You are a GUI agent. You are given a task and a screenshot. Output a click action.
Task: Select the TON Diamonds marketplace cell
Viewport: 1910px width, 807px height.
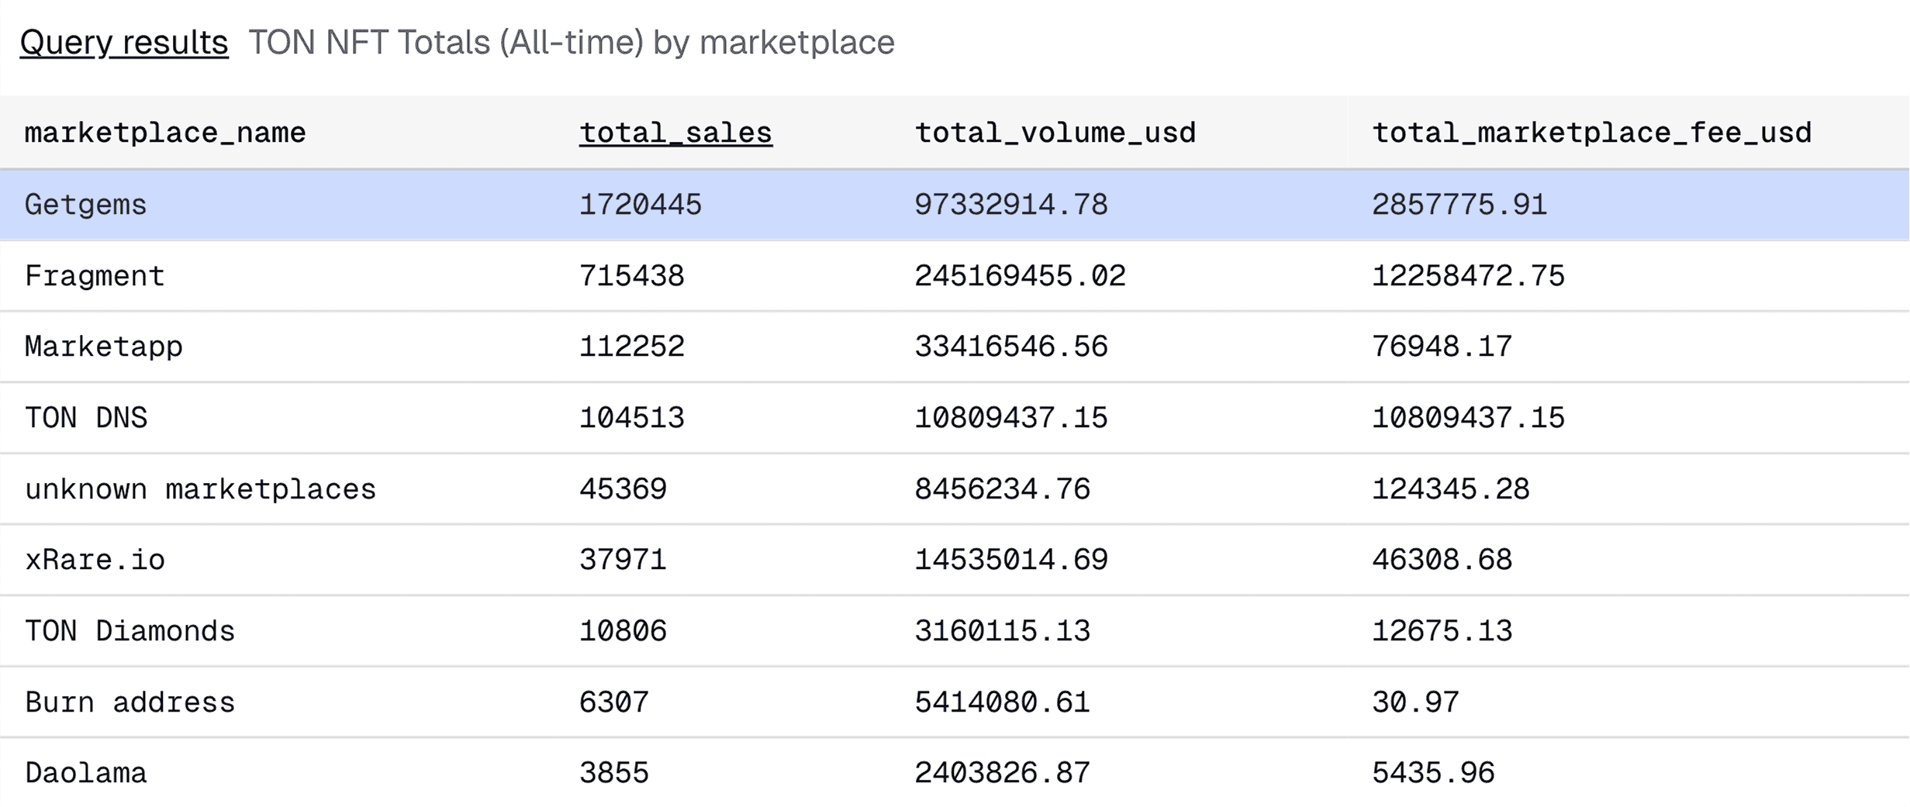(130, 631)
